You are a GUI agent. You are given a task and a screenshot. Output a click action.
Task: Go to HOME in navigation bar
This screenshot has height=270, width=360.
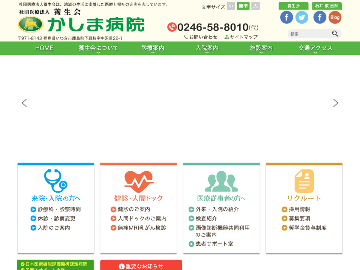pyautogui.click(x=44, y=48)
